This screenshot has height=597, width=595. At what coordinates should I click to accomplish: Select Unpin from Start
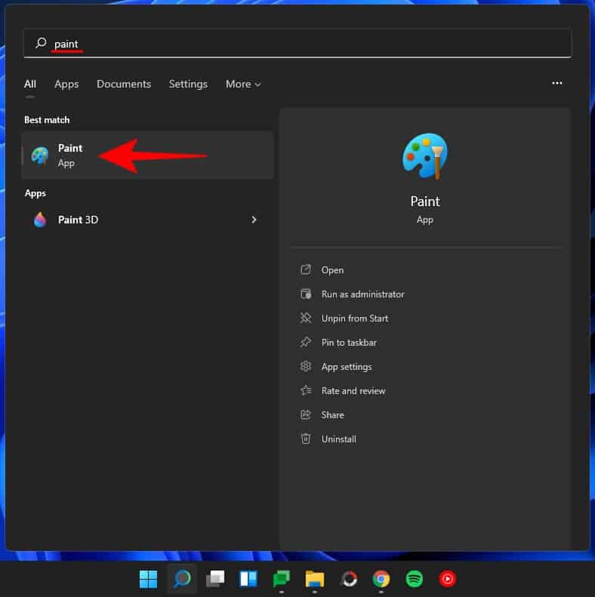click(x=355, y=319)
